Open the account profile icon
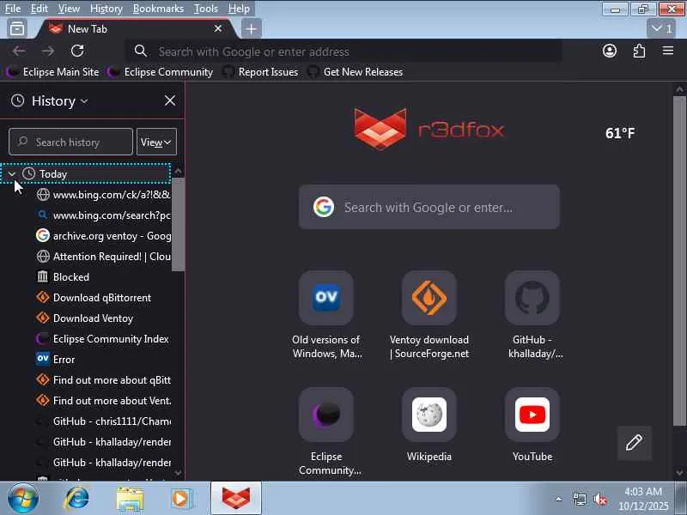This screenshot has height=515, width=687. click(610, 51)
